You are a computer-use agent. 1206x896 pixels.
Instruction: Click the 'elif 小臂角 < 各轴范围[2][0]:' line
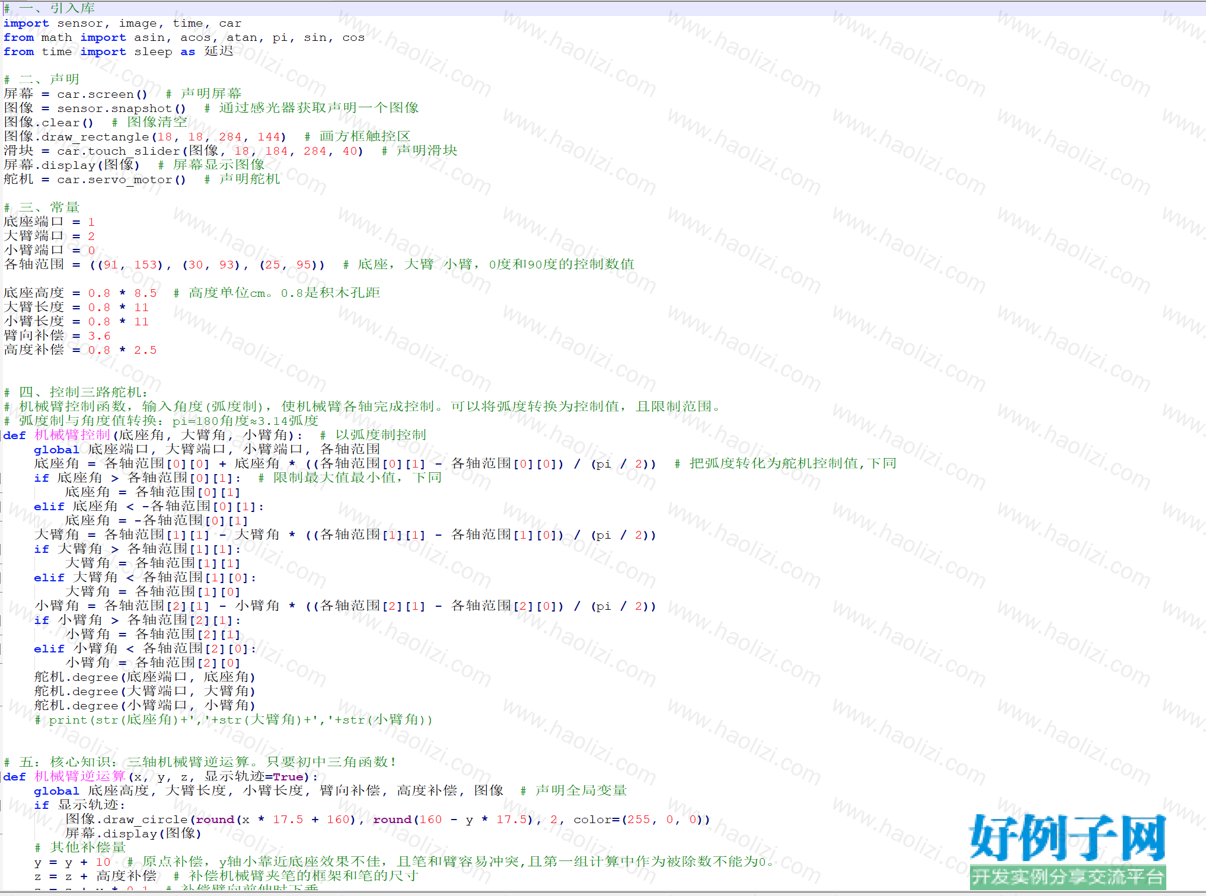[x=145, y=648]
